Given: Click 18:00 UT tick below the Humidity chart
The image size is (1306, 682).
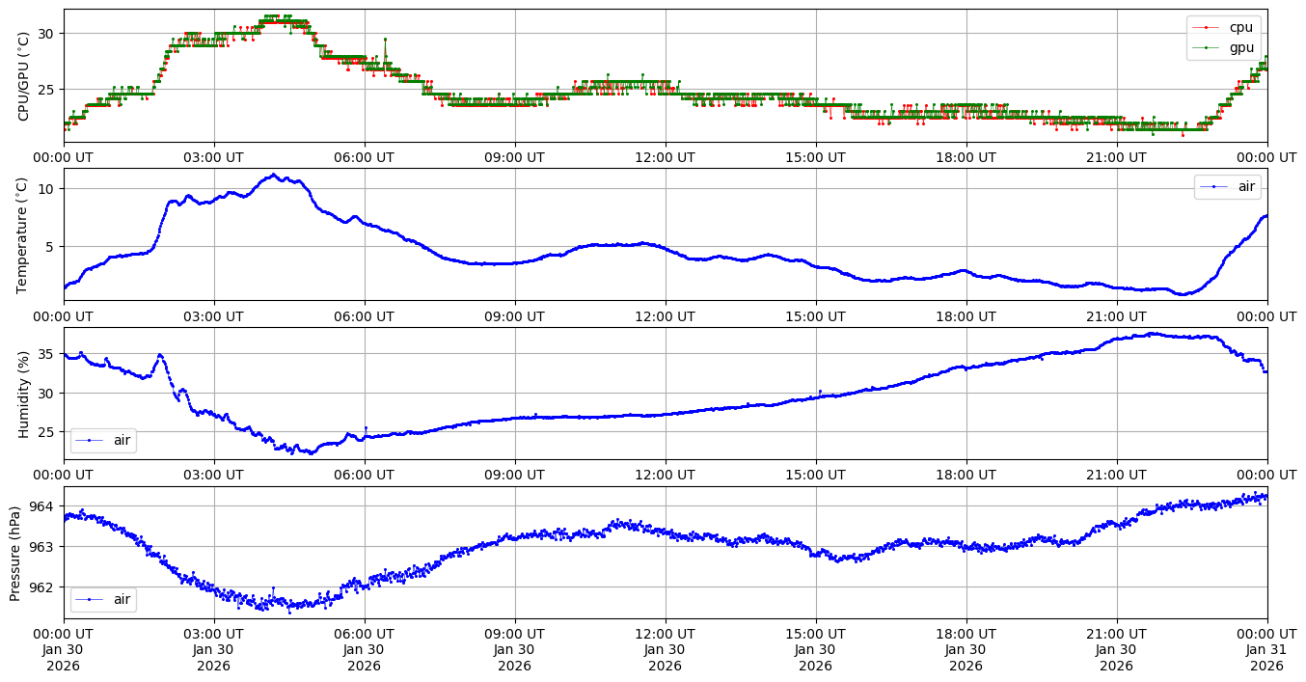Looking at the screenshot, I should [x=966, y=475].
